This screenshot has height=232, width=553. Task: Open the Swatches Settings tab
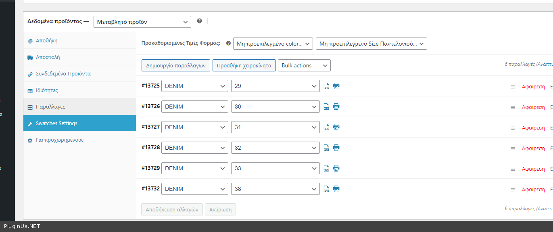pyautogui.click(x=56, y=123)
